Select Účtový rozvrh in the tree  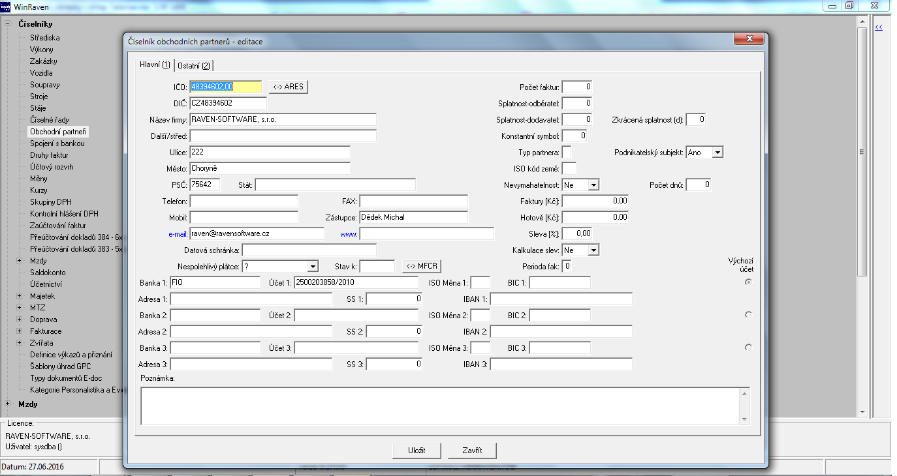(x=52, y=167)
